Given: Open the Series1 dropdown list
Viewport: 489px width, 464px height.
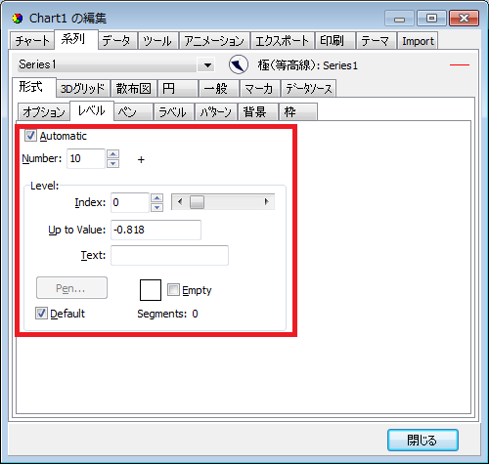Looking at the screenshot, I should click(x=207, y=65).
